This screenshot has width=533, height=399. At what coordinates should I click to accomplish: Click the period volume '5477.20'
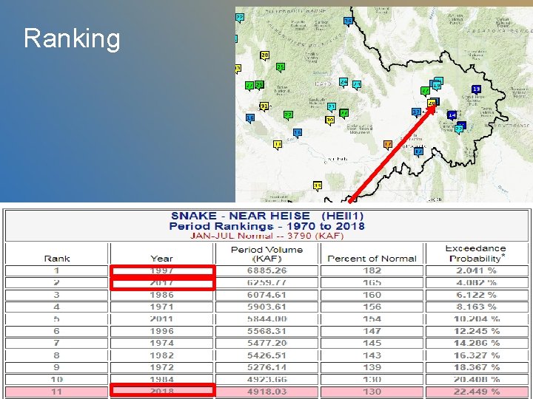click(x=266, y=343)
